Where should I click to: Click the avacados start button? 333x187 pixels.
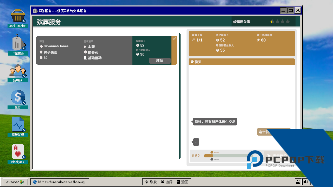click(15, 182)
